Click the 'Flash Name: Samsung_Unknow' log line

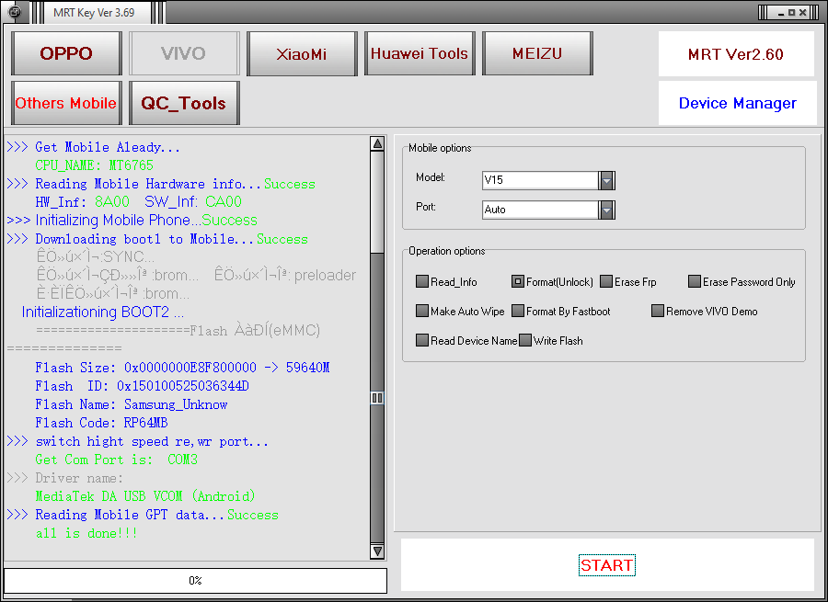[x=131, y=404]
